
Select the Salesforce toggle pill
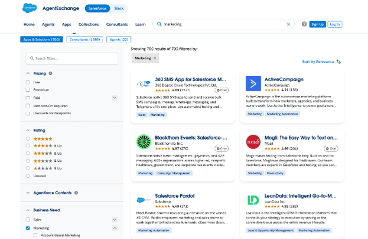[x=97, y=8]
